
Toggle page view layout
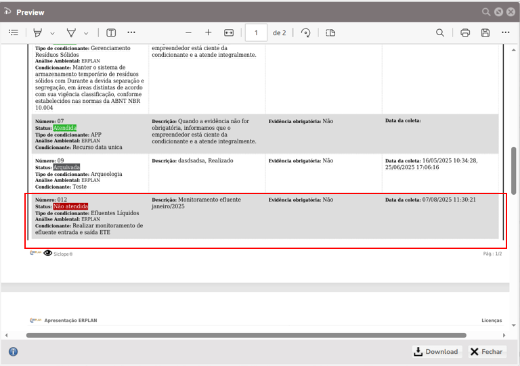[x=330, y=32]
